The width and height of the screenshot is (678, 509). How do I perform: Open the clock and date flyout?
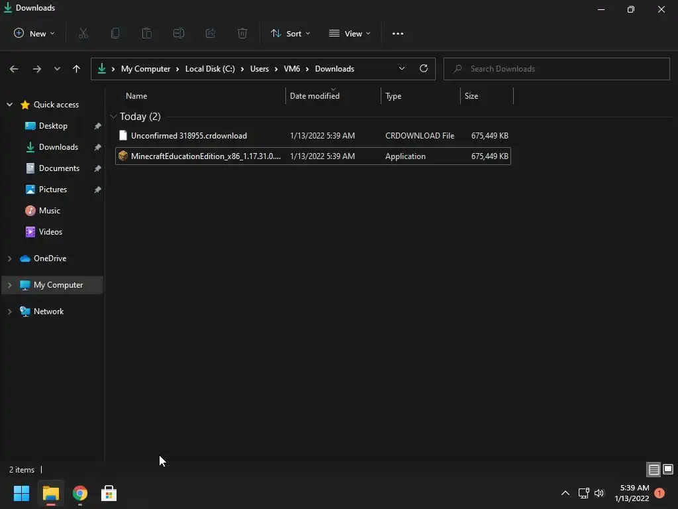(632, 493)
